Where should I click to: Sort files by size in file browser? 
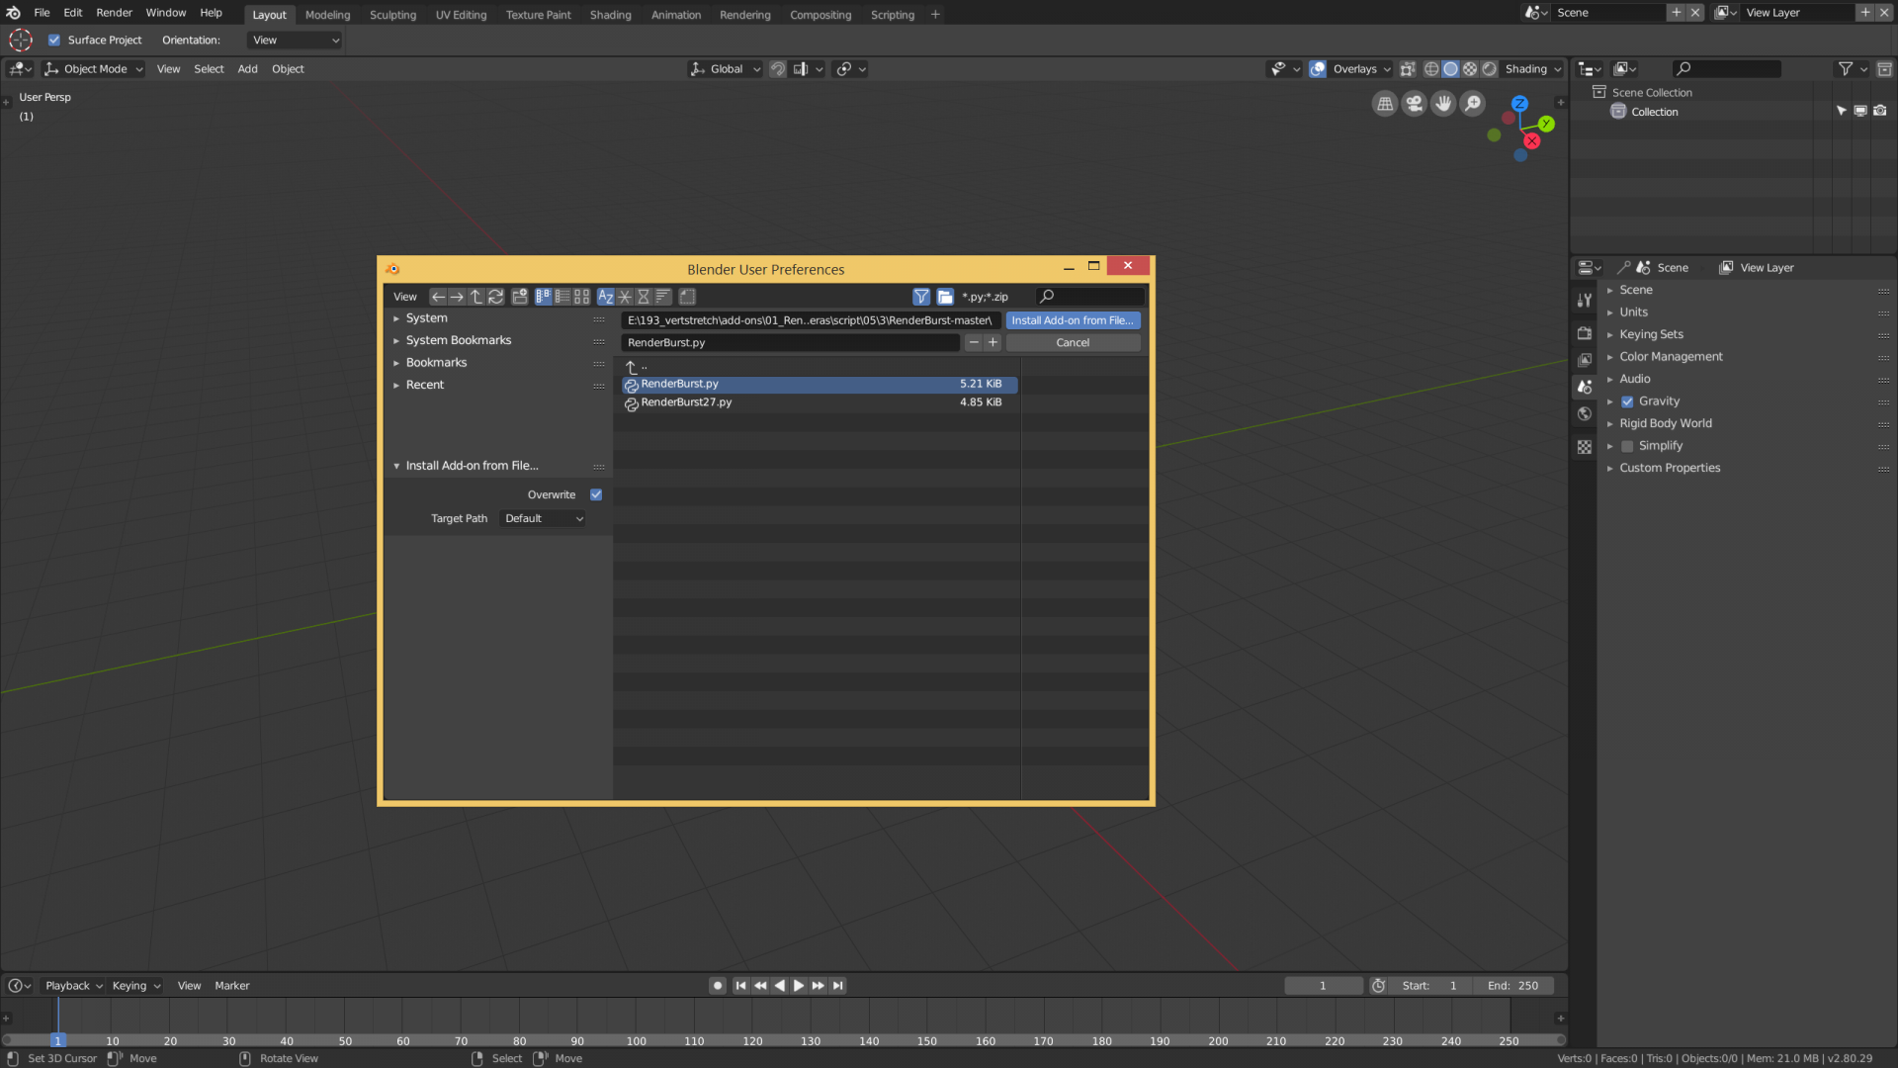pos(663,297)
